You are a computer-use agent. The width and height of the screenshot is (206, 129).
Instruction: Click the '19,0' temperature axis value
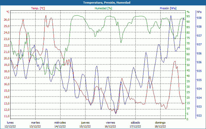[6, 65]
